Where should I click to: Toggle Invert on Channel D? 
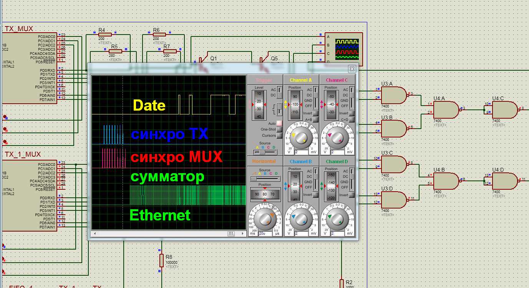(x=352, y=195)
